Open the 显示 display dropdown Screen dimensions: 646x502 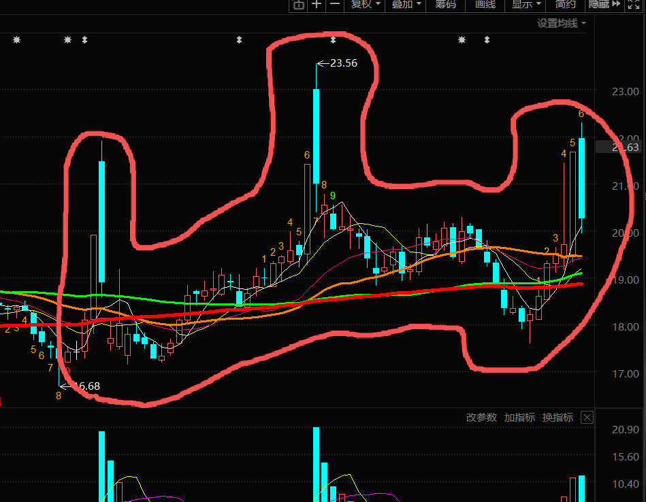coord(526,5)
